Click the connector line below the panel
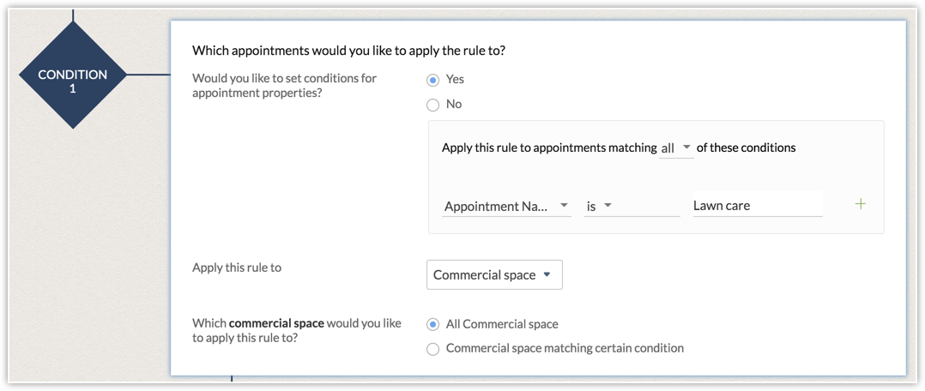 [x=231, y=376]
